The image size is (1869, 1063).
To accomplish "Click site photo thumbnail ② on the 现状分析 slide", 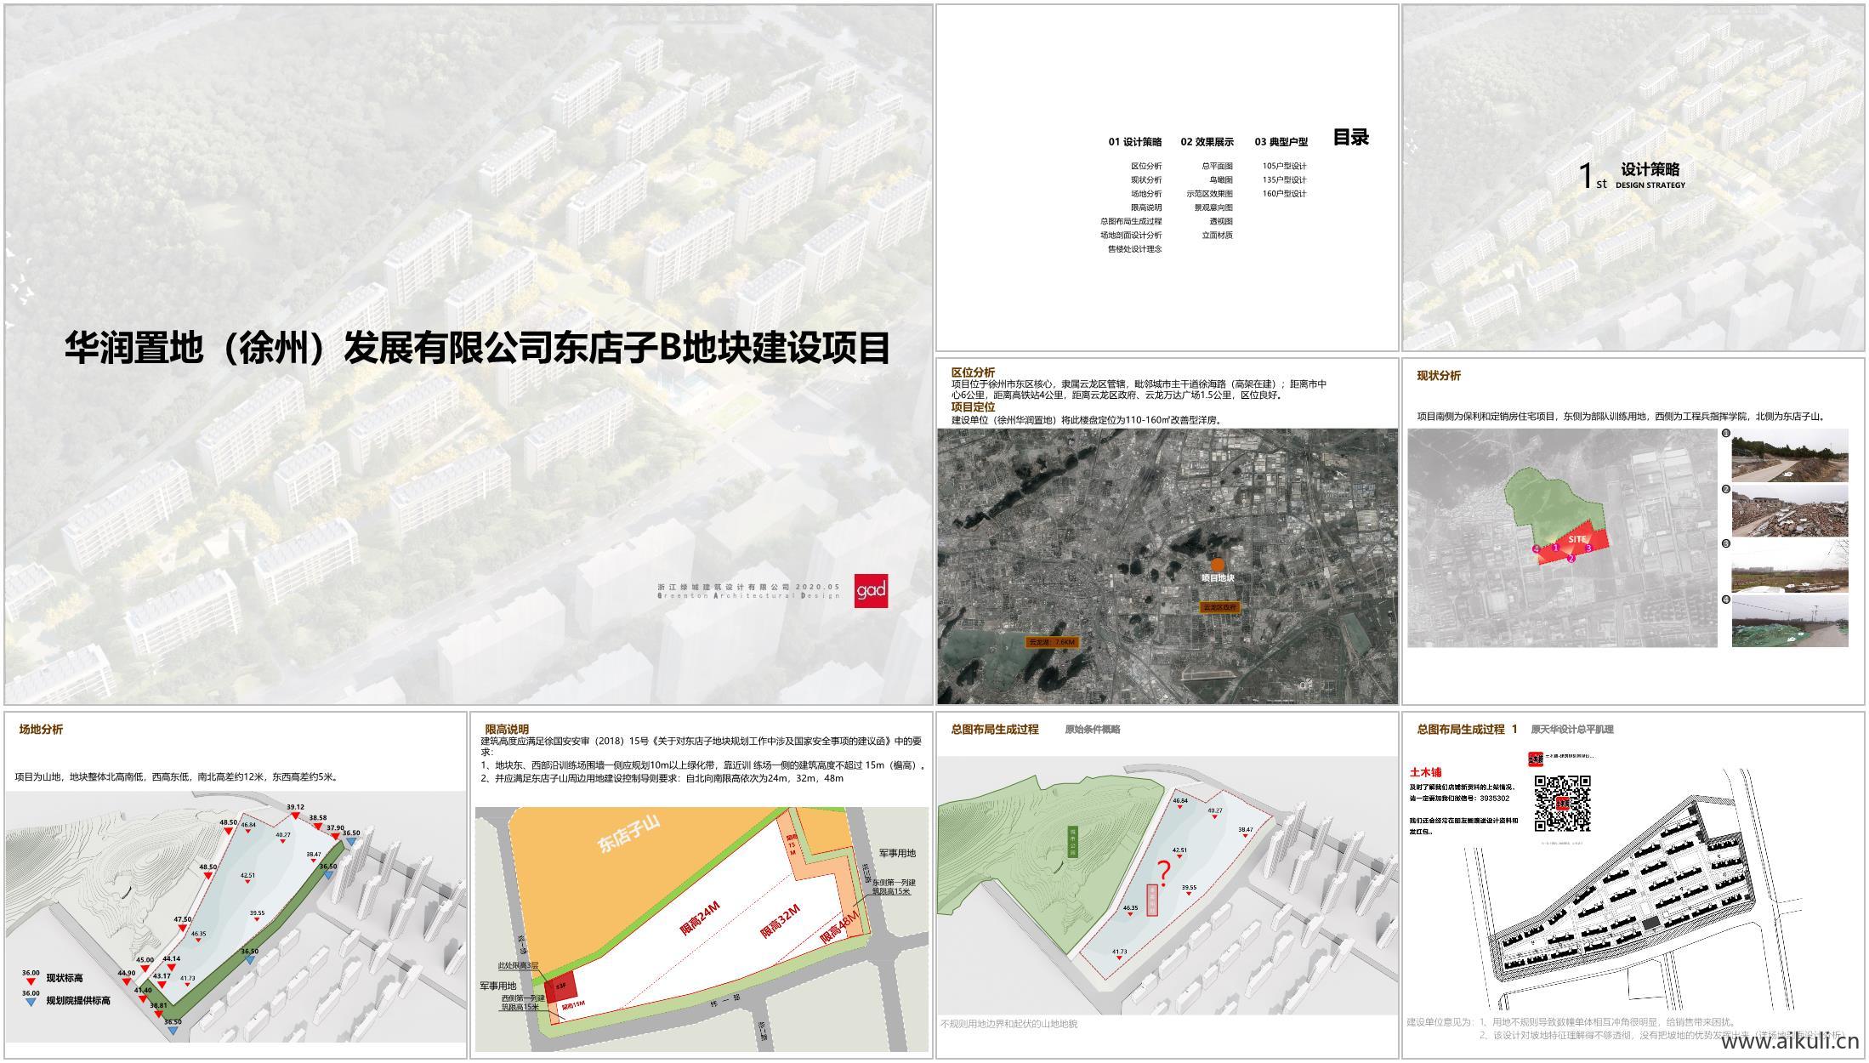I will [1788, 511].
